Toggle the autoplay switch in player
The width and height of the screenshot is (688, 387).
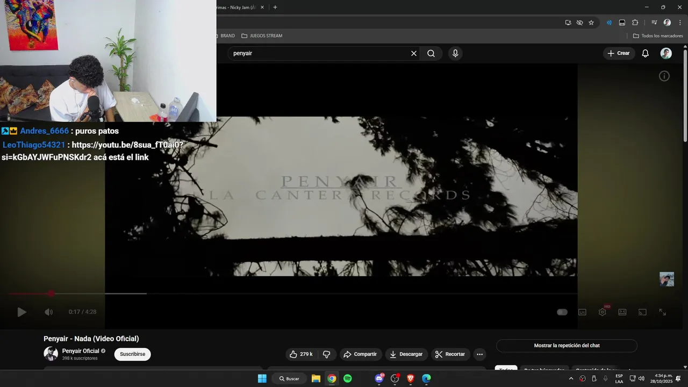pos(562,312)
